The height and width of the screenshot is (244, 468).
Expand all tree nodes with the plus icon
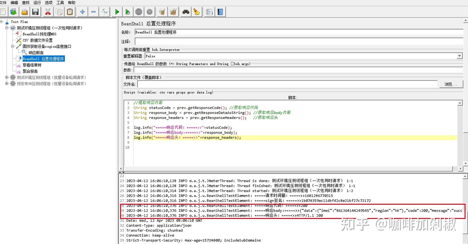tap(82, 11)
